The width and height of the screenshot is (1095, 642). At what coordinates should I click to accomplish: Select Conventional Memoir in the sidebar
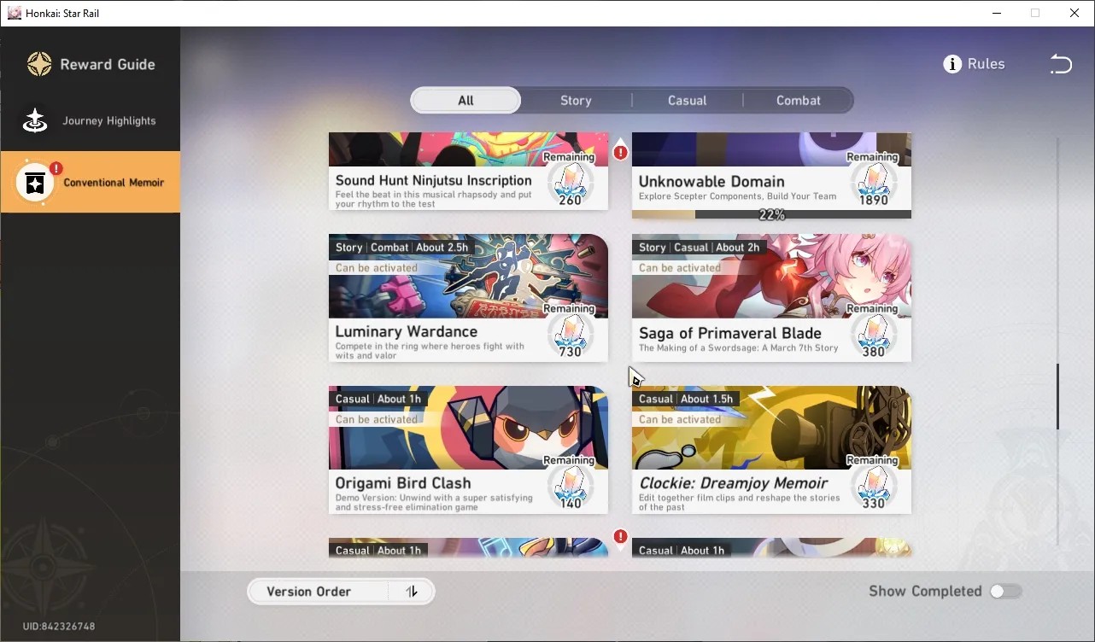[x=90, y=182]
